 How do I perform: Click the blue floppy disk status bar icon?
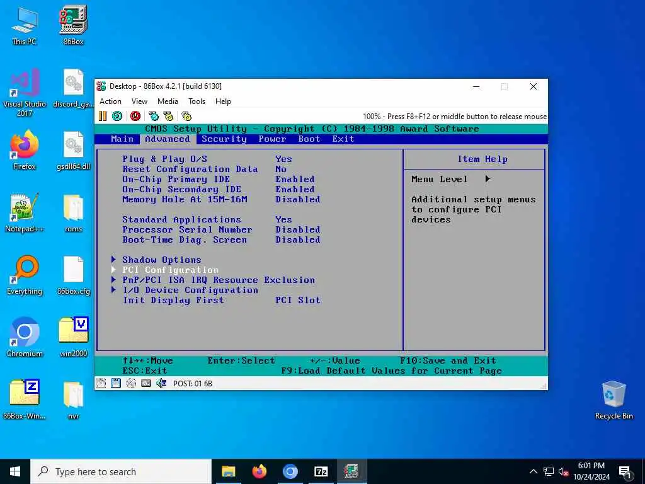click(116, 383)
